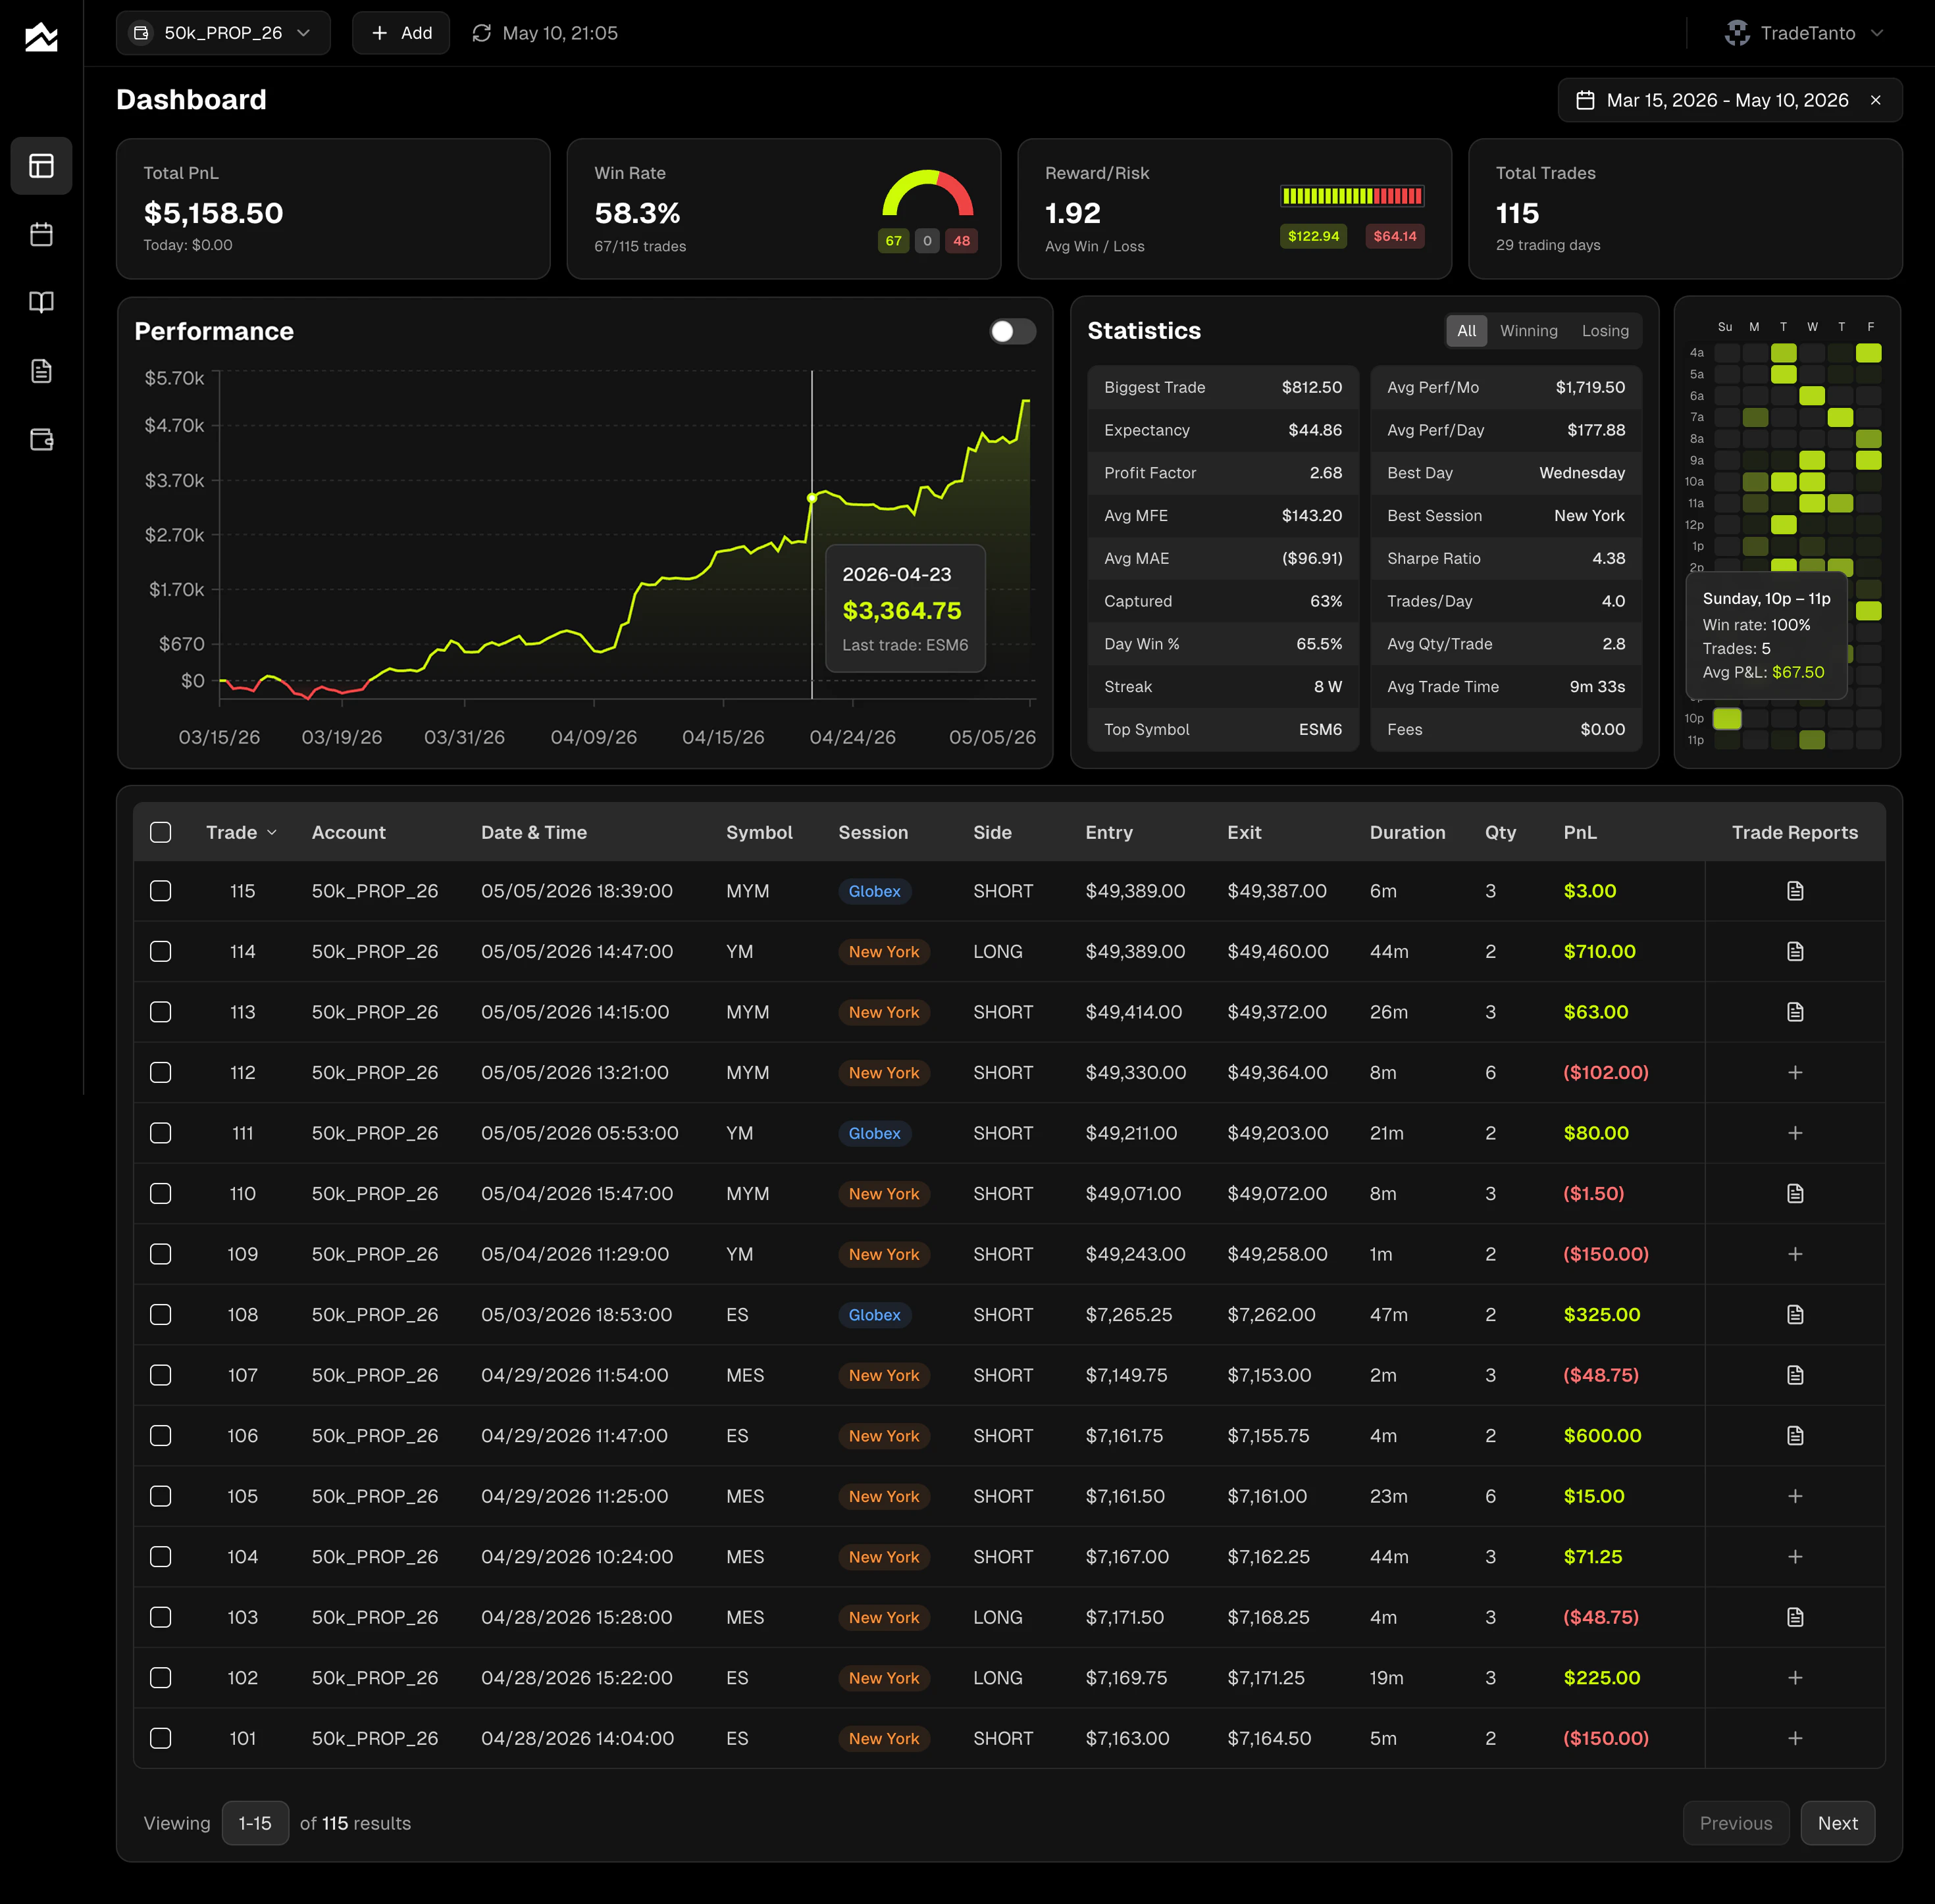Open trade report for trade 114

click(x=1795, y=951)
